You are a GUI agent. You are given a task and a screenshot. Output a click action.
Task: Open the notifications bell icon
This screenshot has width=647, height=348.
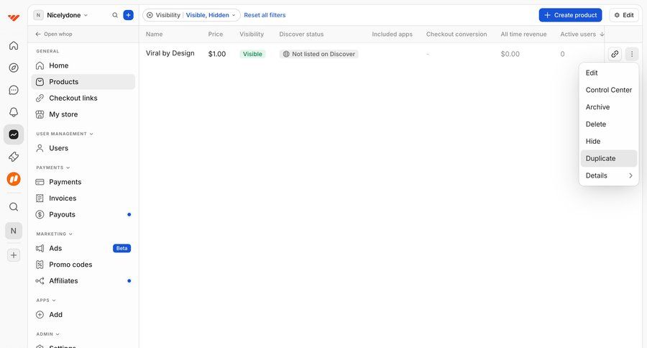point(13,112)
